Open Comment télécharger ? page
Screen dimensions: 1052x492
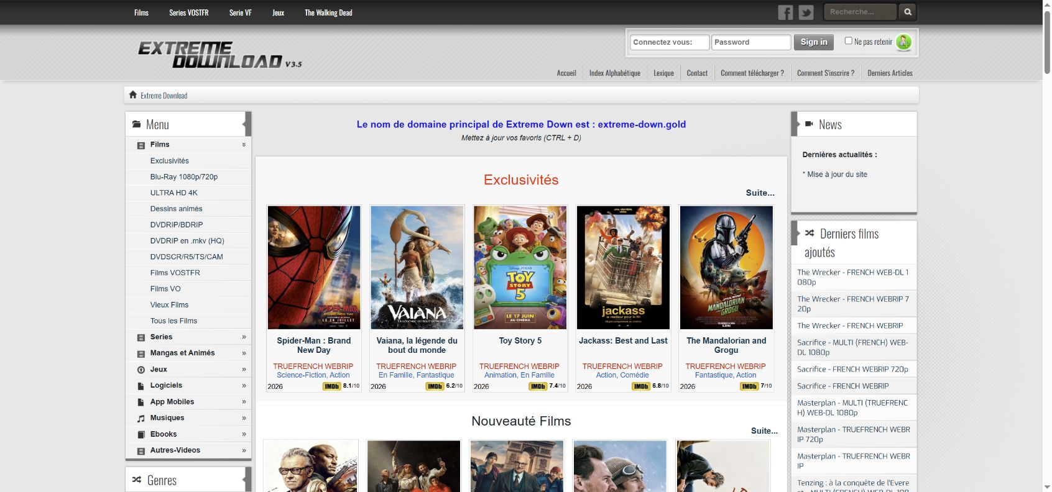click(x=752, y=73)
